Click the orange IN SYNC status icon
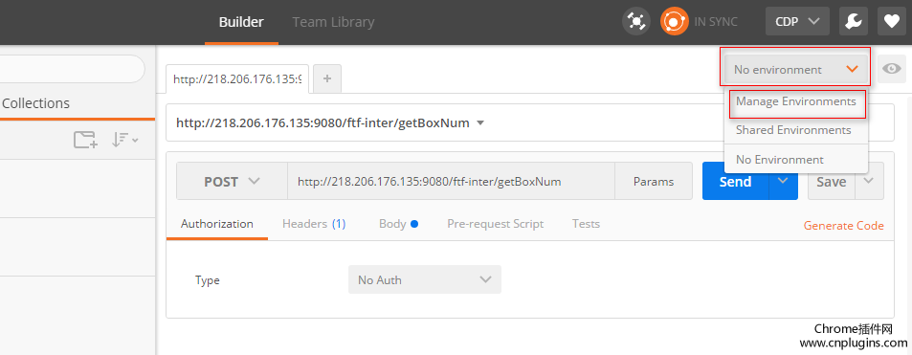This screenshot has height=355, width=912. click(x=674, y=22)
